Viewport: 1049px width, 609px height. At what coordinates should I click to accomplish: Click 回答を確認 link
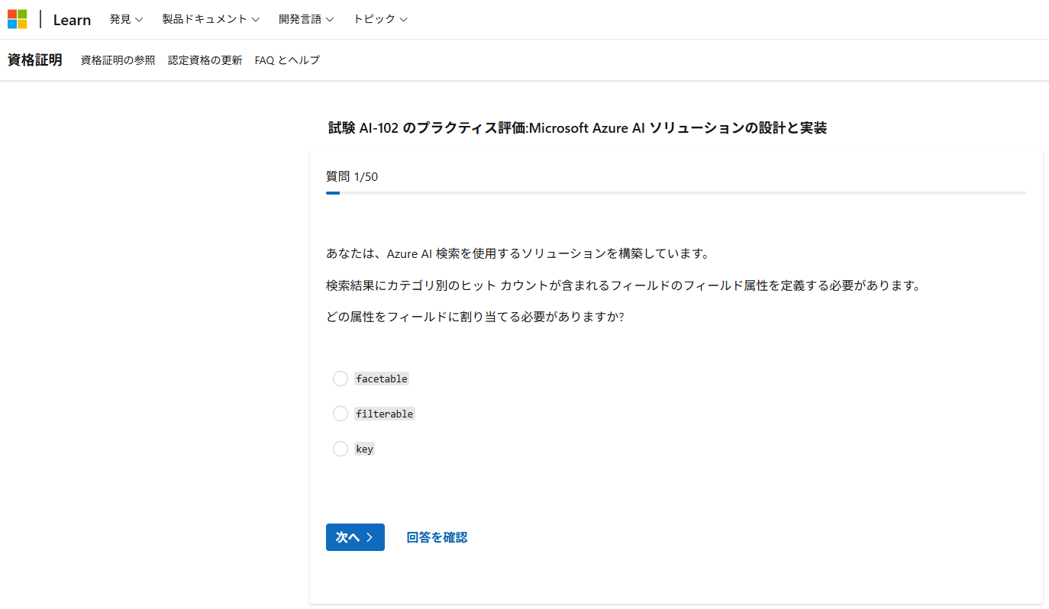point(437,537)
